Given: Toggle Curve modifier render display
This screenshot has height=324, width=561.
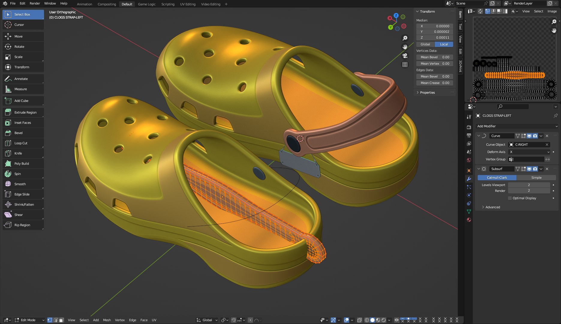Looking at the screenshot, I should tap(535, 136).
